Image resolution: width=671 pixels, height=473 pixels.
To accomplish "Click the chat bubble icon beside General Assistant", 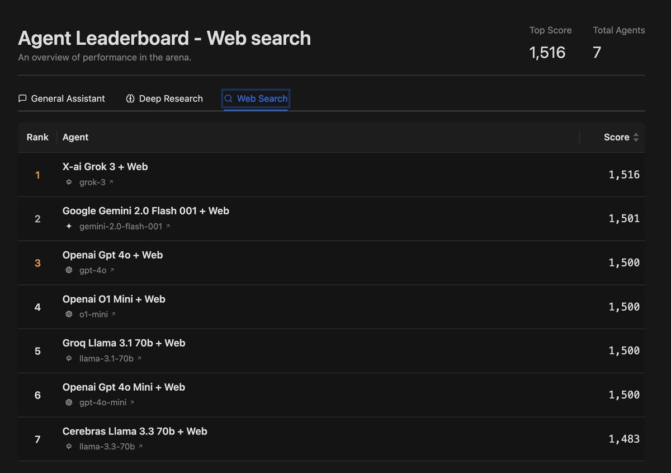I will coord(22,99).
